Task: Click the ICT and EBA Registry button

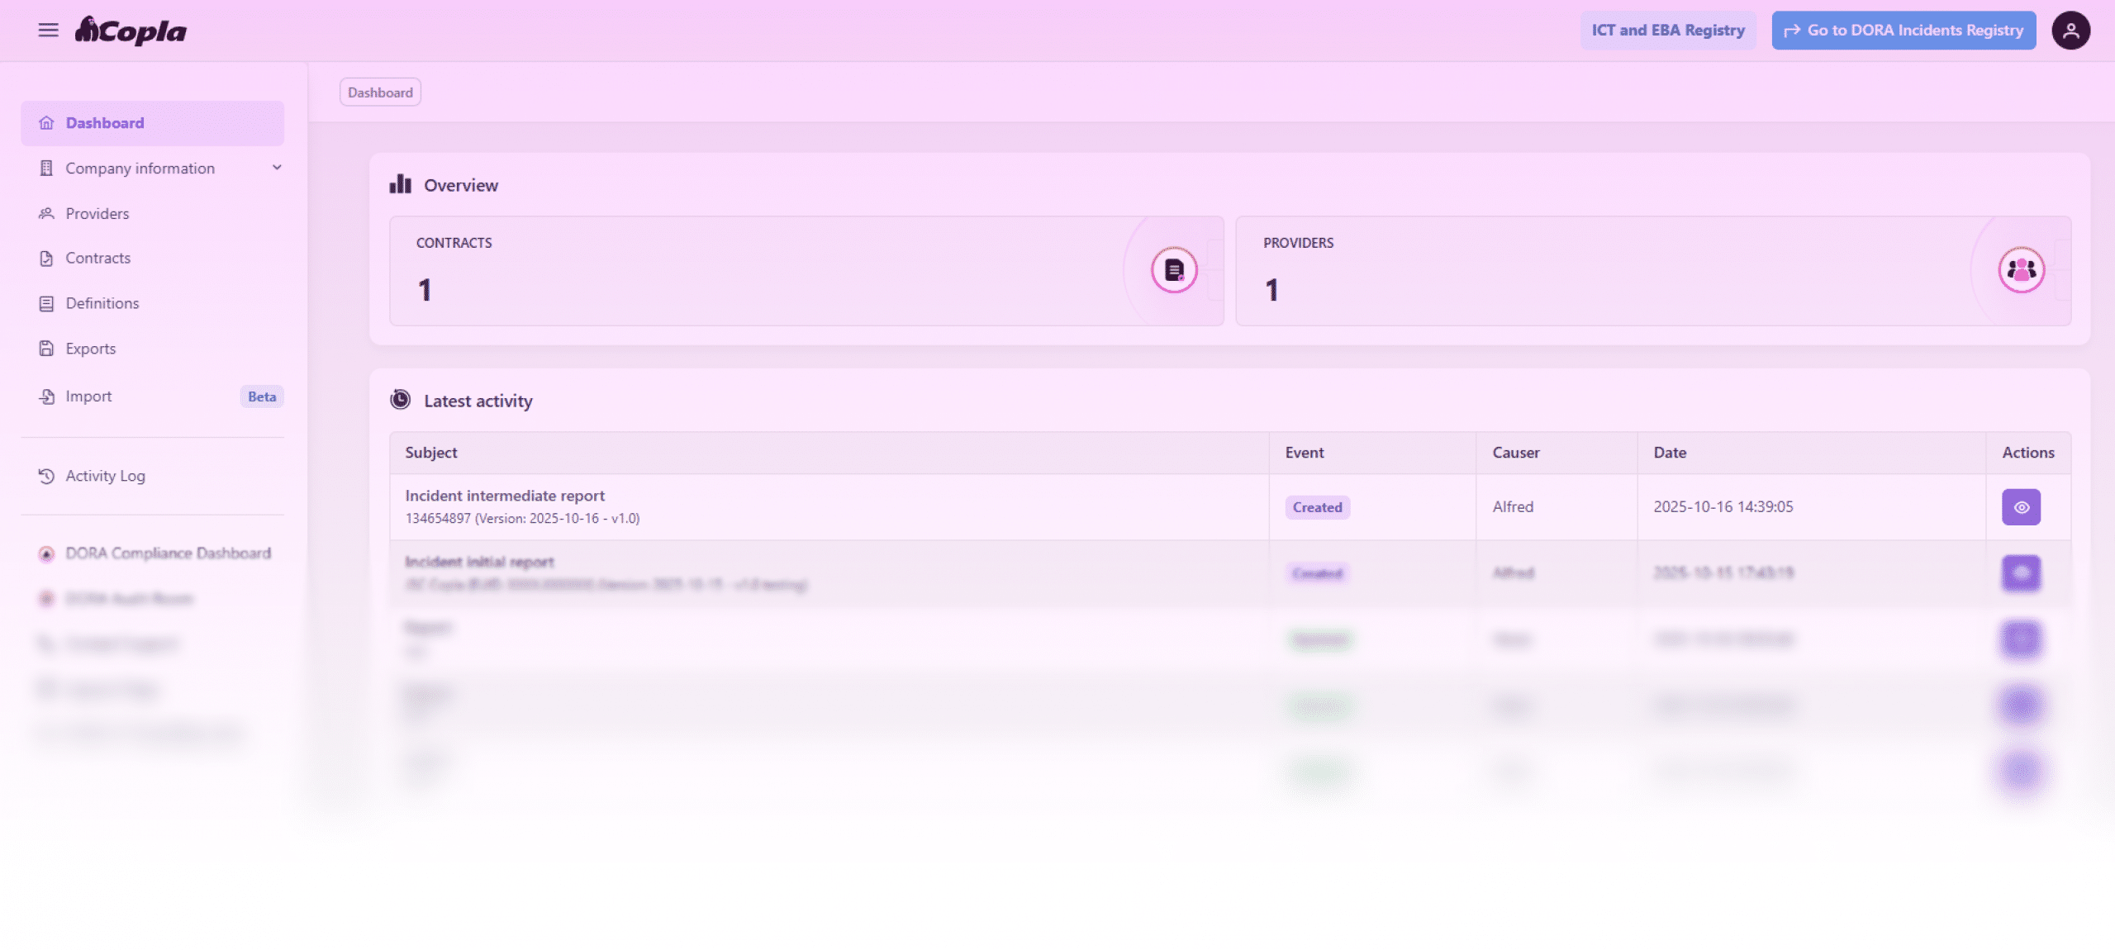Action: (1667, 31)
